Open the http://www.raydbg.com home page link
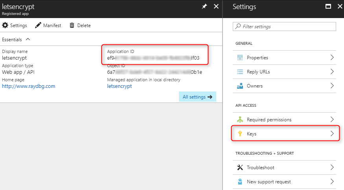 (x=29, y=86)
